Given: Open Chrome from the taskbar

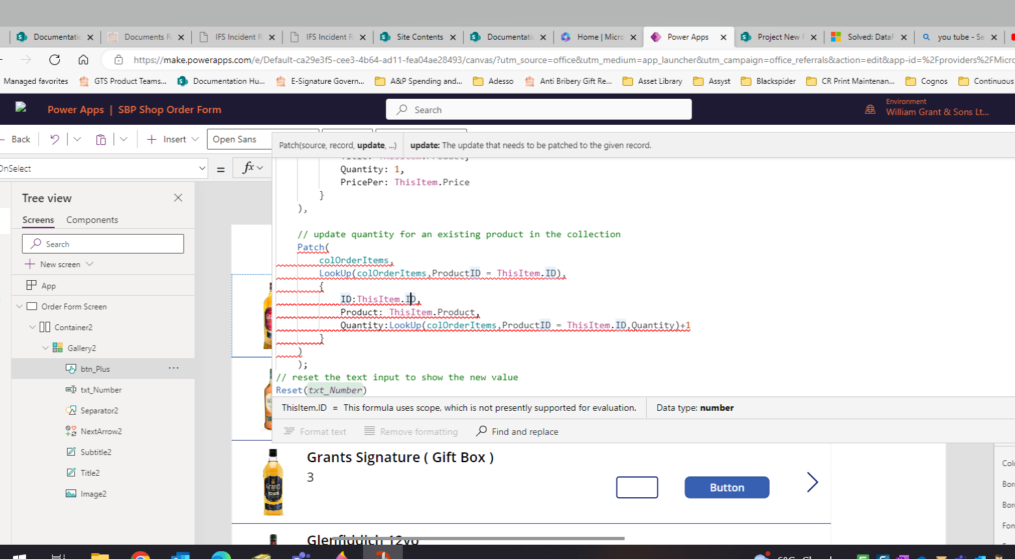Looking at the screenshot, I should pyautogui.click(x=140, y=556).
